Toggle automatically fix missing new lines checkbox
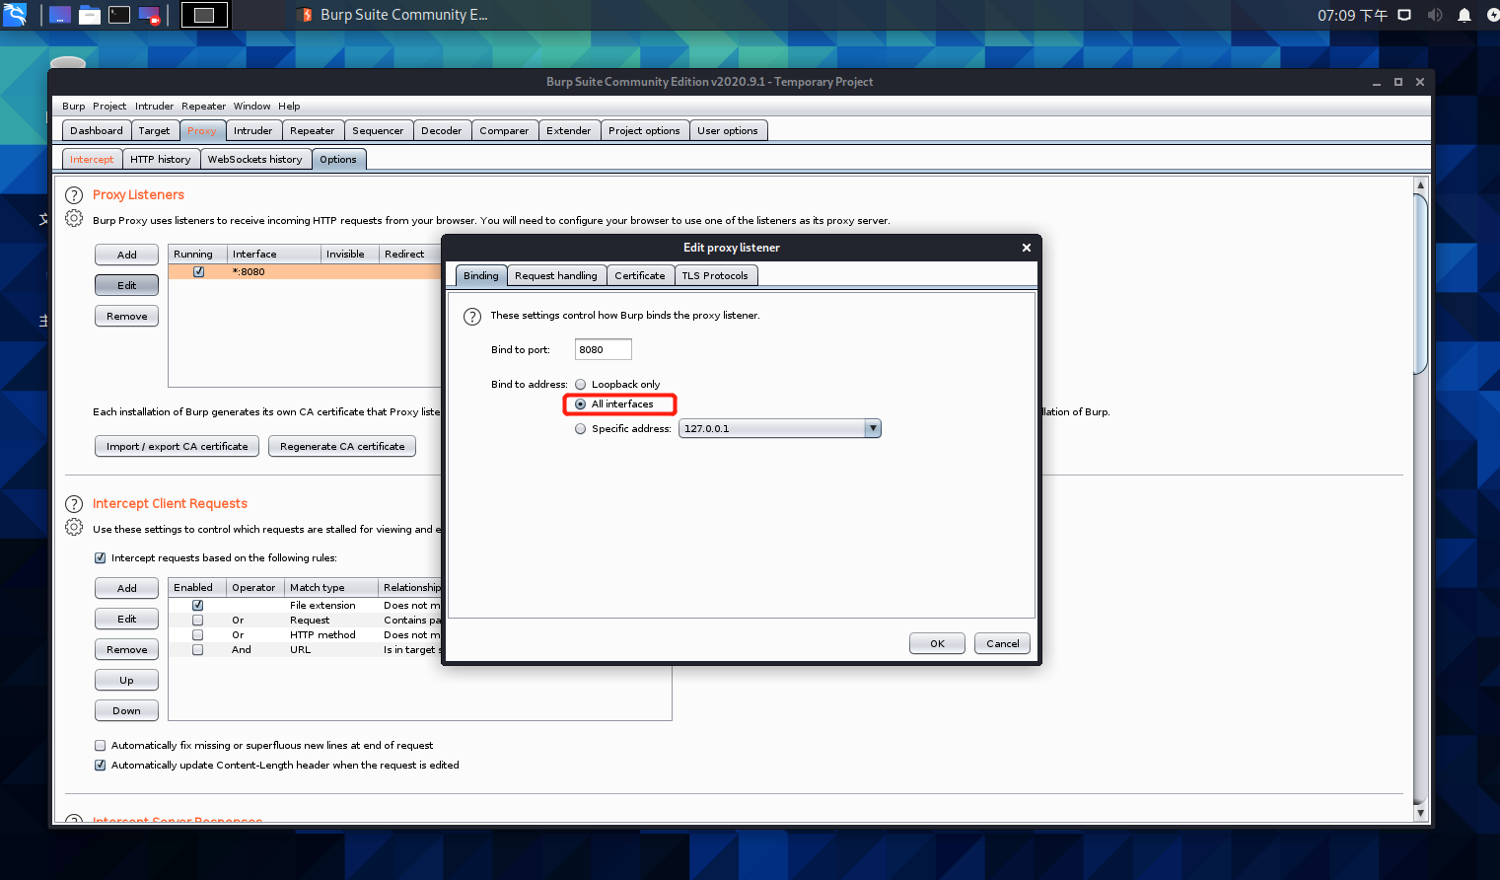 [x=100, y=746]
